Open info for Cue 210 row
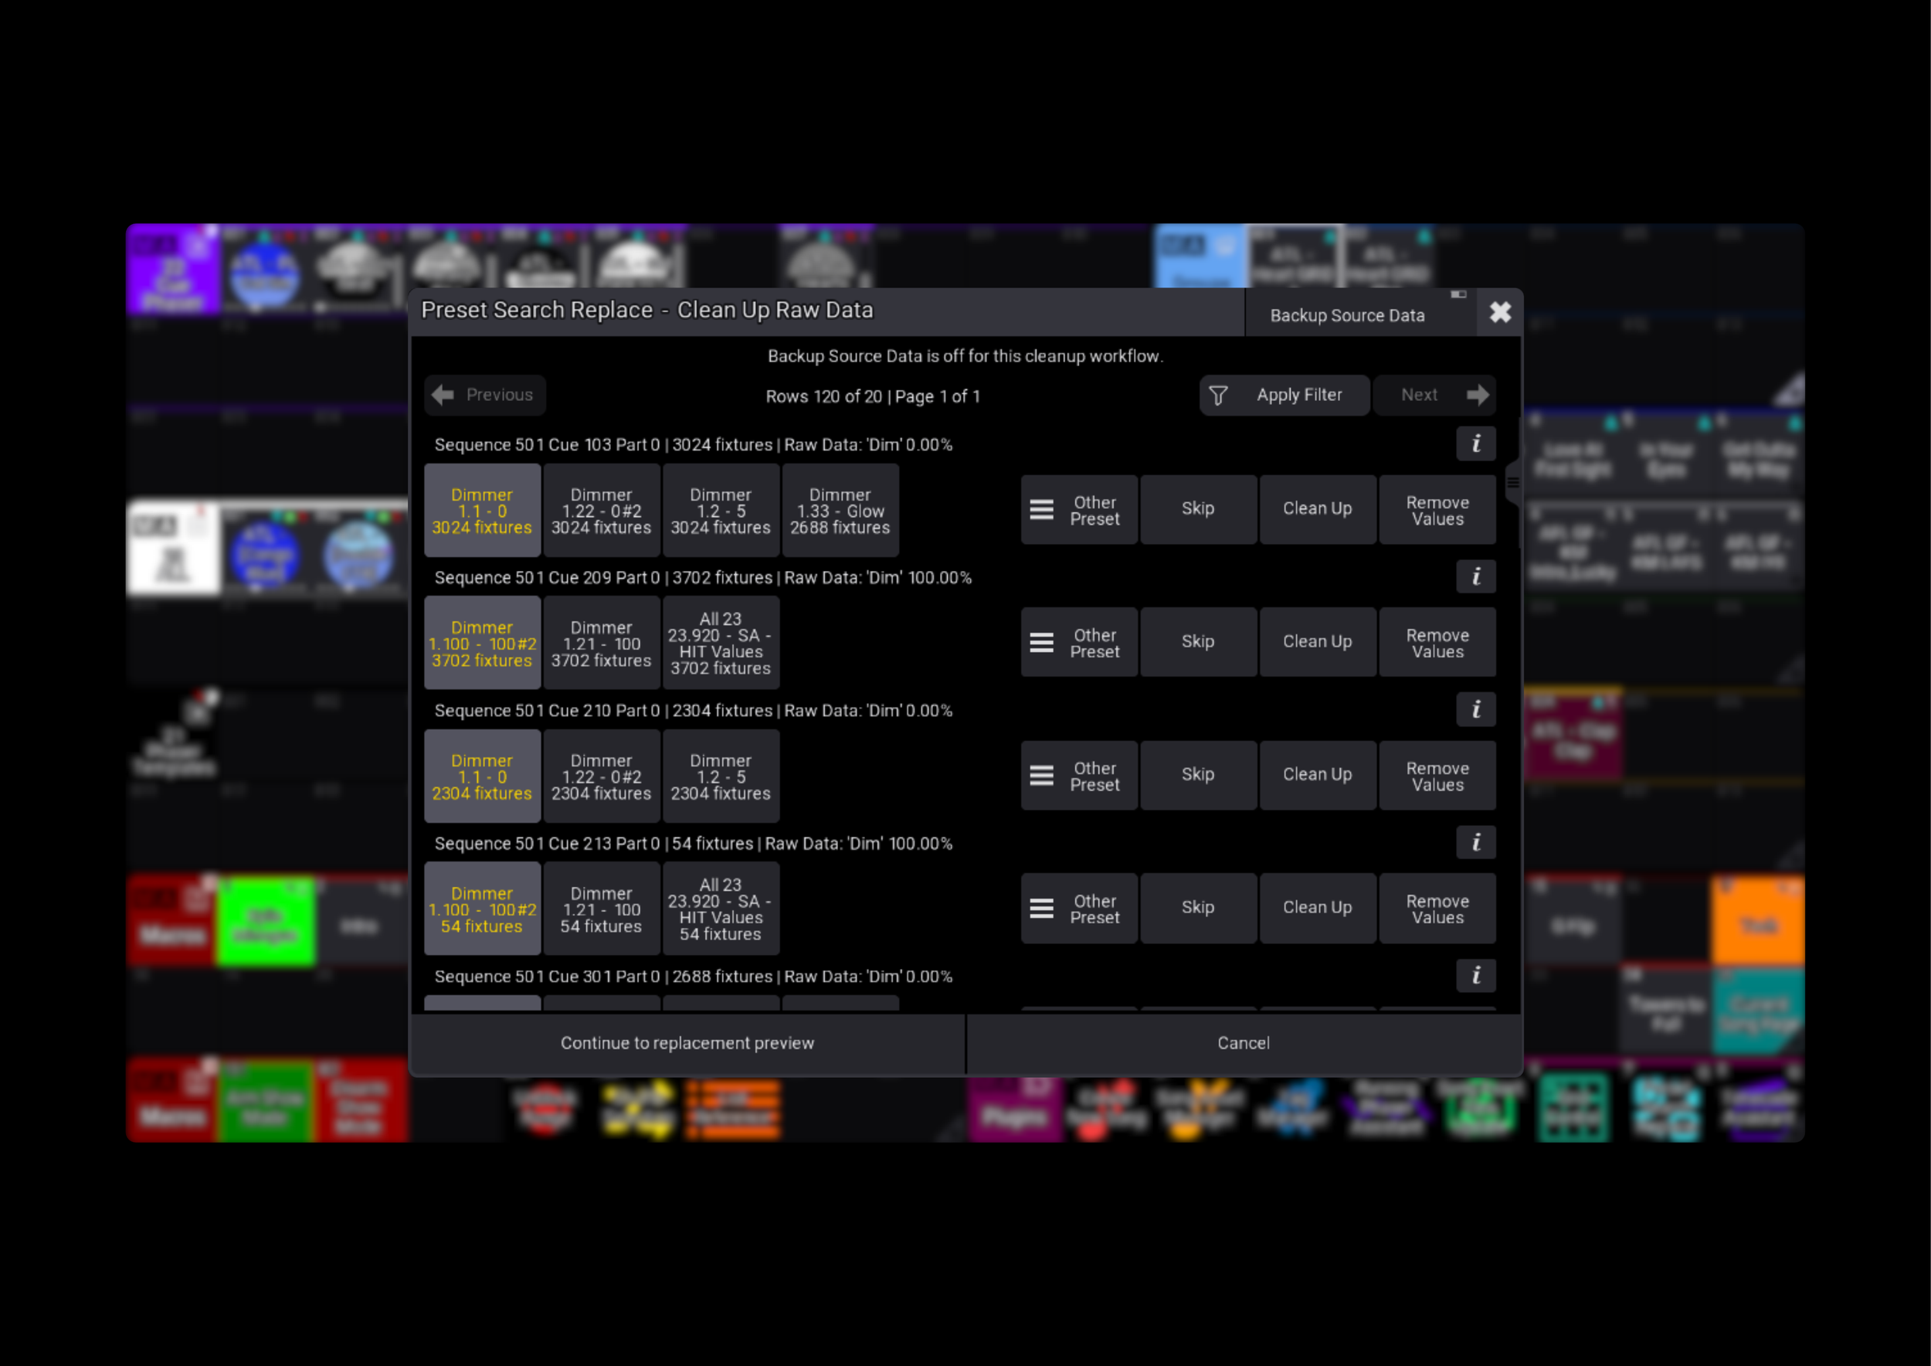Image resolution: width=1931 pixels, height=1366 pixels. click(x=1475, y=710)
